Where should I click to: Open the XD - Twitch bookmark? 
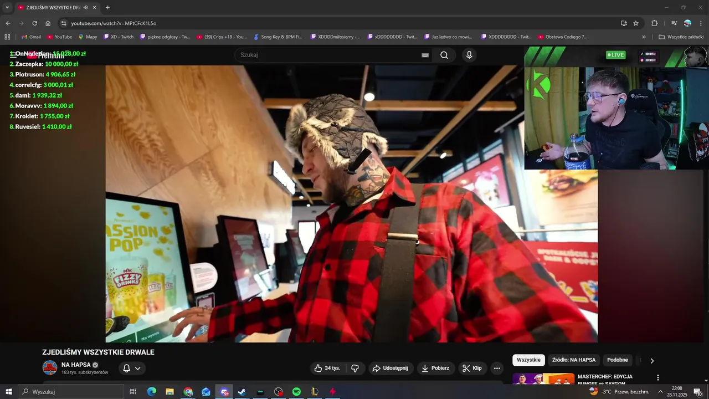(x=119, y=37)
